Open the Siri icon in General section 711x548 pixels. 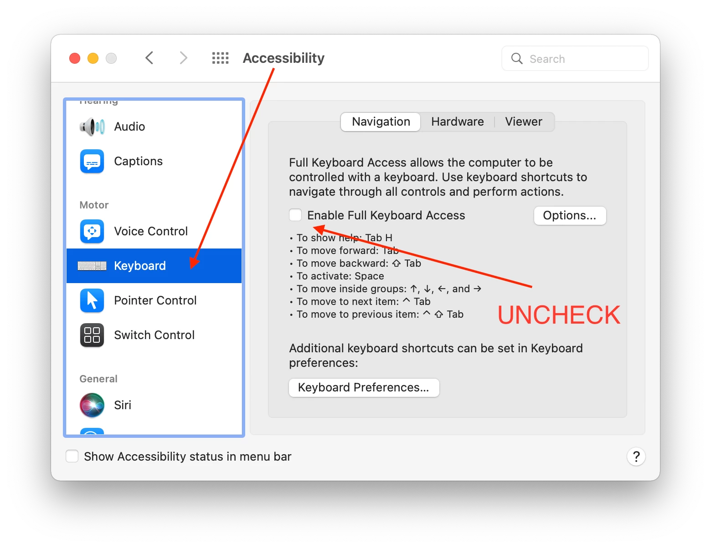(92, 405)
